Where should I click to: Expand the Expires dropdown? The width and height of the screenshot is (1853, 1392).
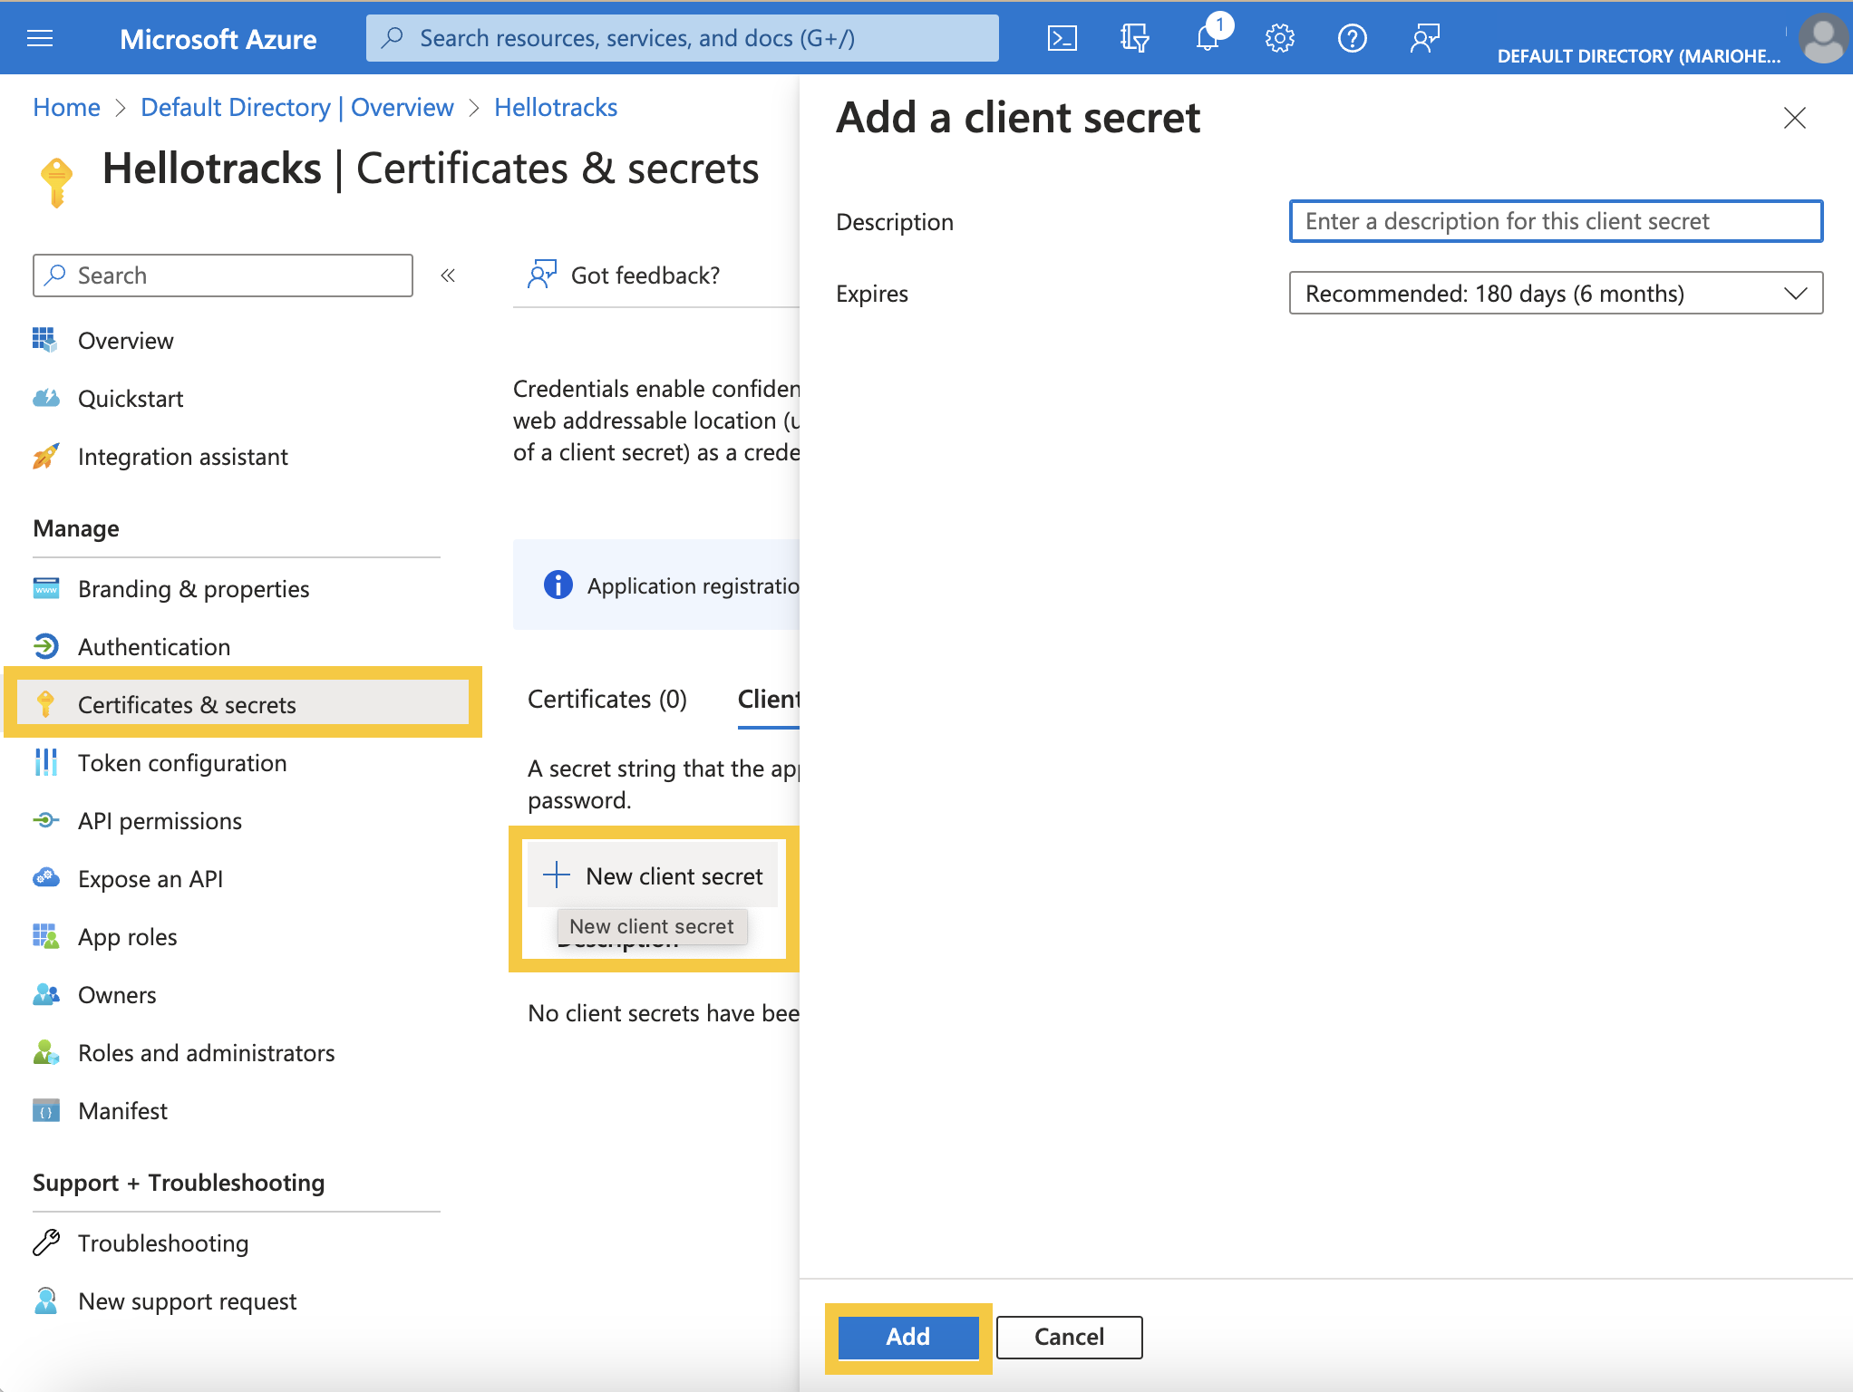coord(1556,293)
